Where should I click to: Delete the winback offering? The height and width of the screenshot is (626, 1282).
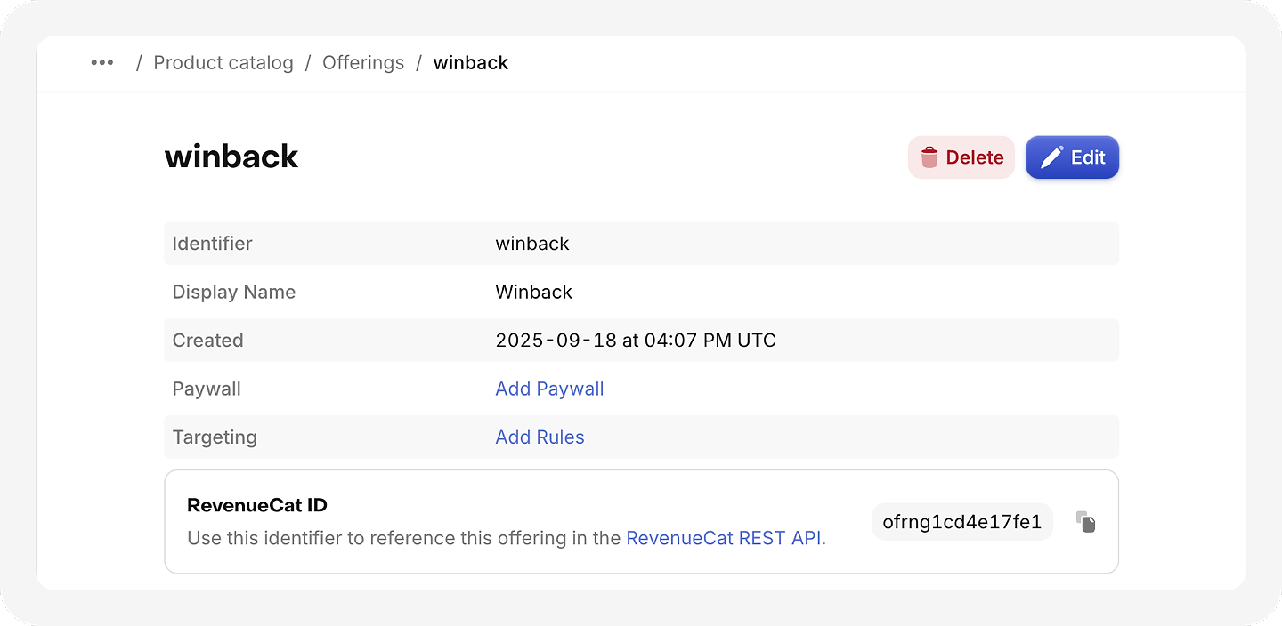[x=961, y=157]
